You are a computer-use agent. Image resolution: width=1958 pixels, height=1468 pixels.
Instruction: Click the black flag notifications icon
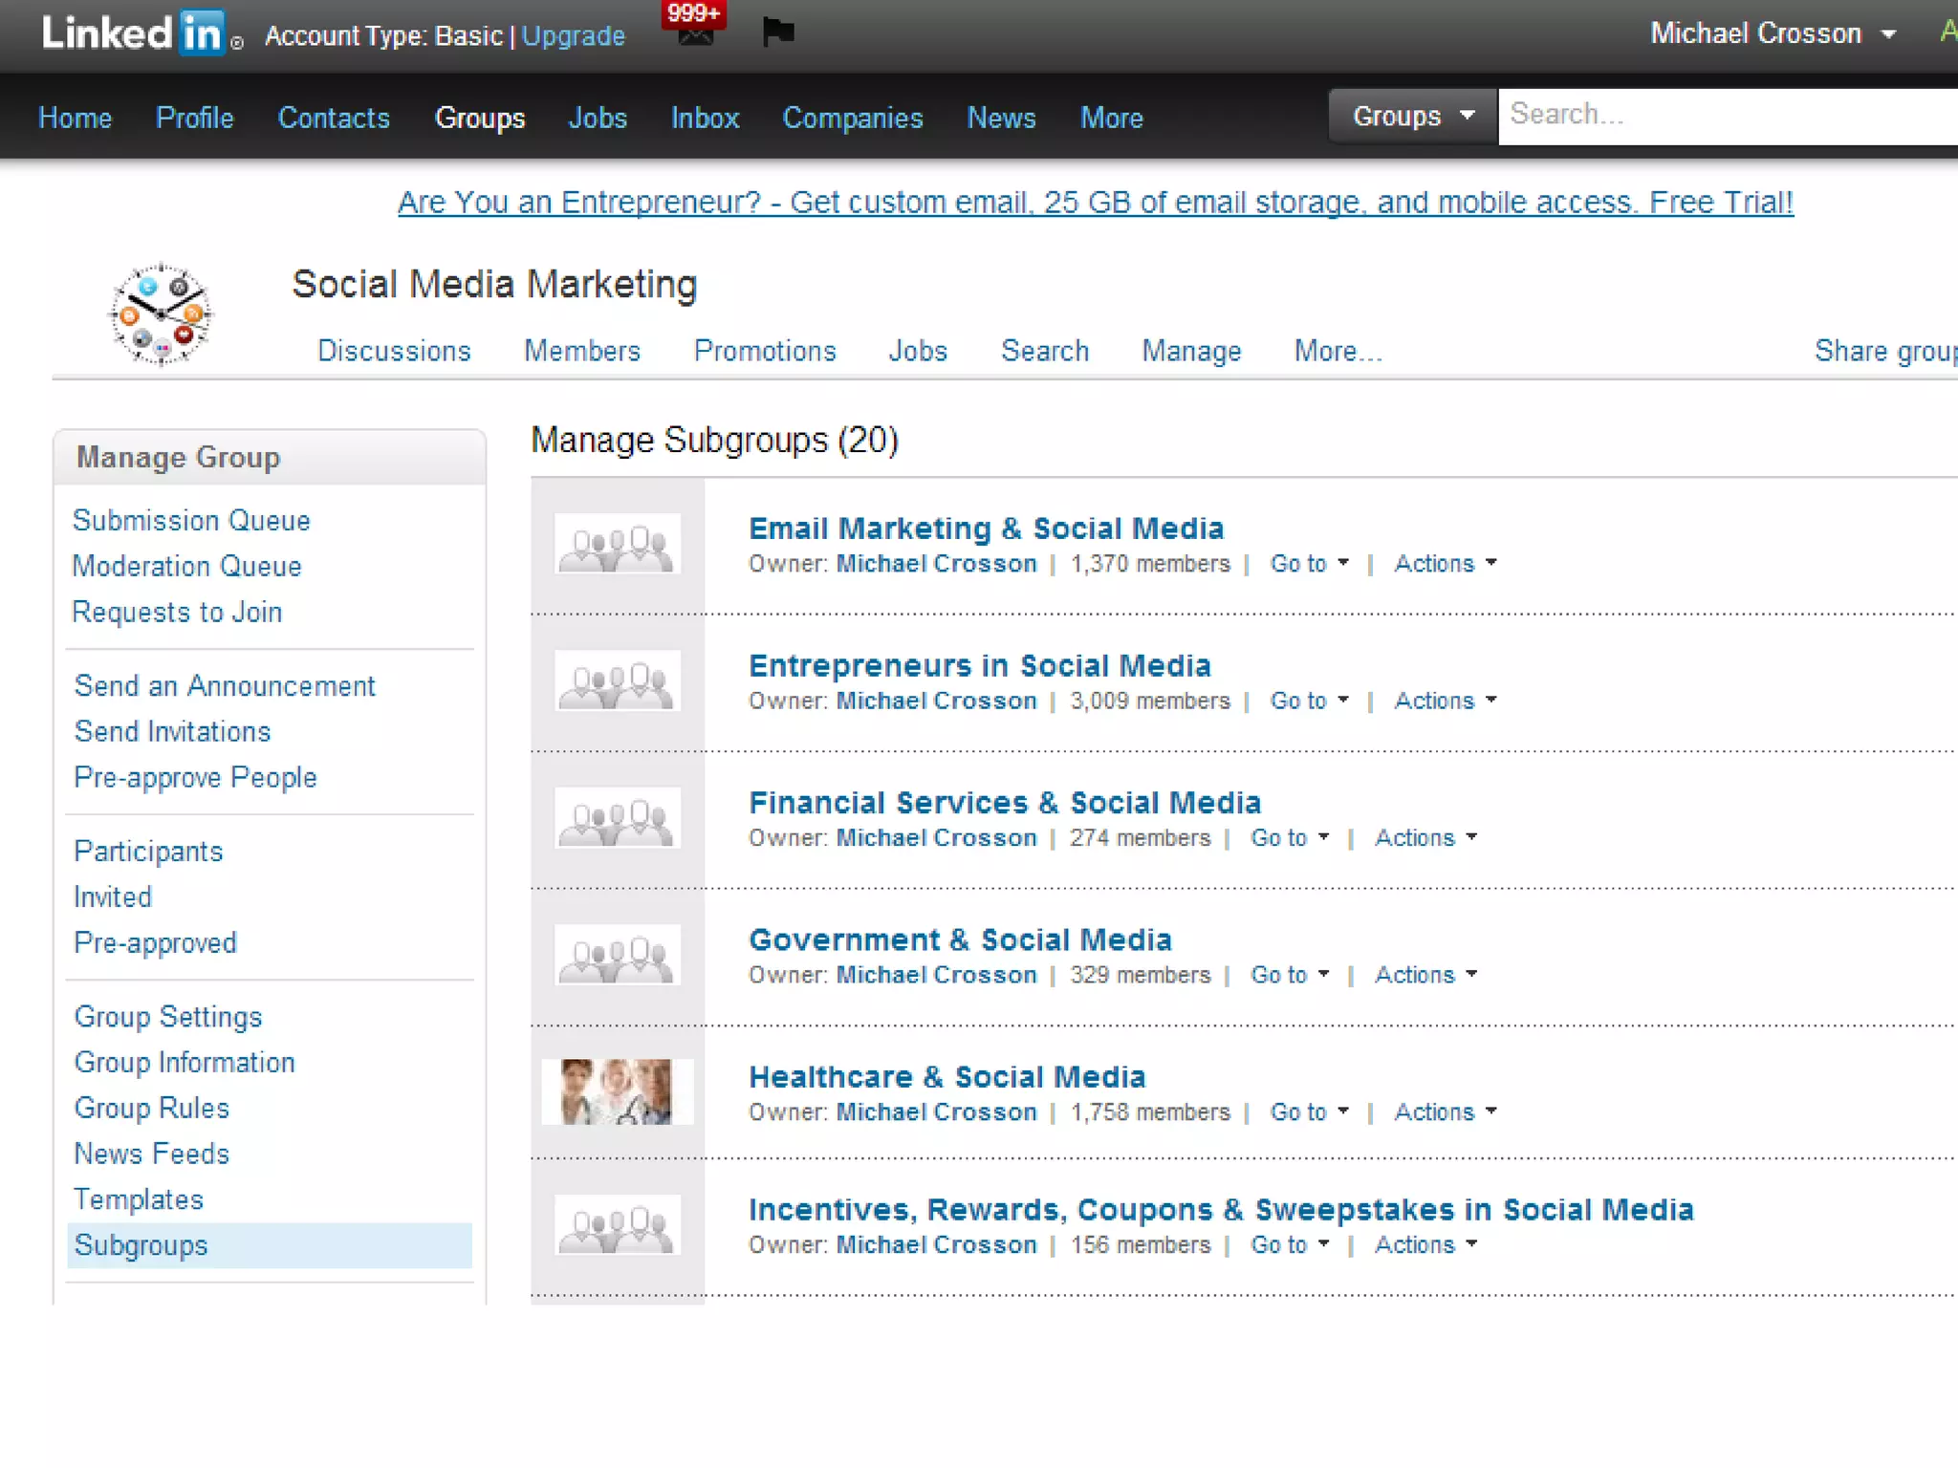778,32
